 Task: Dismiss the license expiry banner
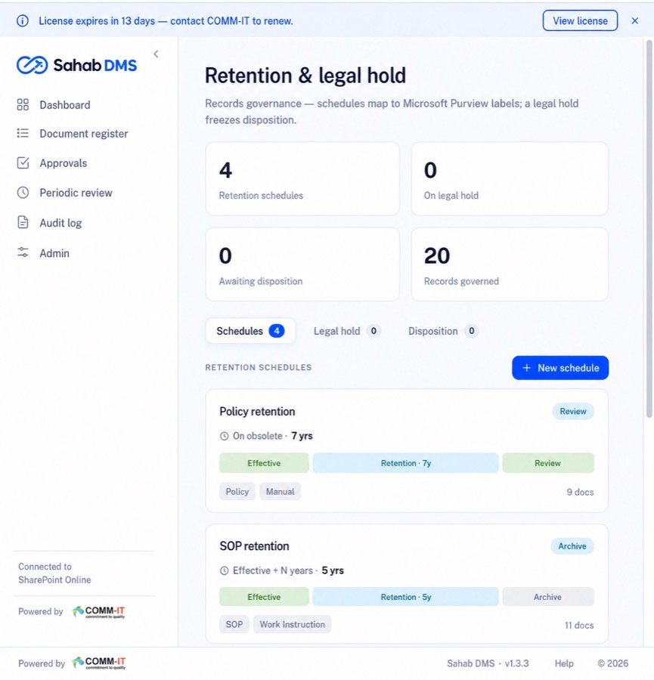634,21
